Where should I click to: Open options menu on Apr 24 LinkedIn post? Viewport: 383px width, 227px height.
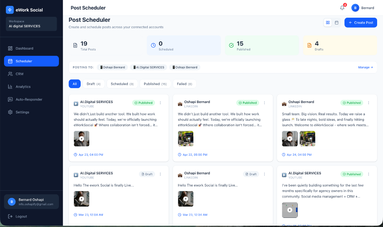(368, 103)
